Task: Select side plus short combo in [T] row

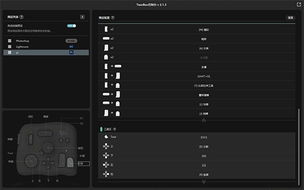Action: [x=112, y=85]
